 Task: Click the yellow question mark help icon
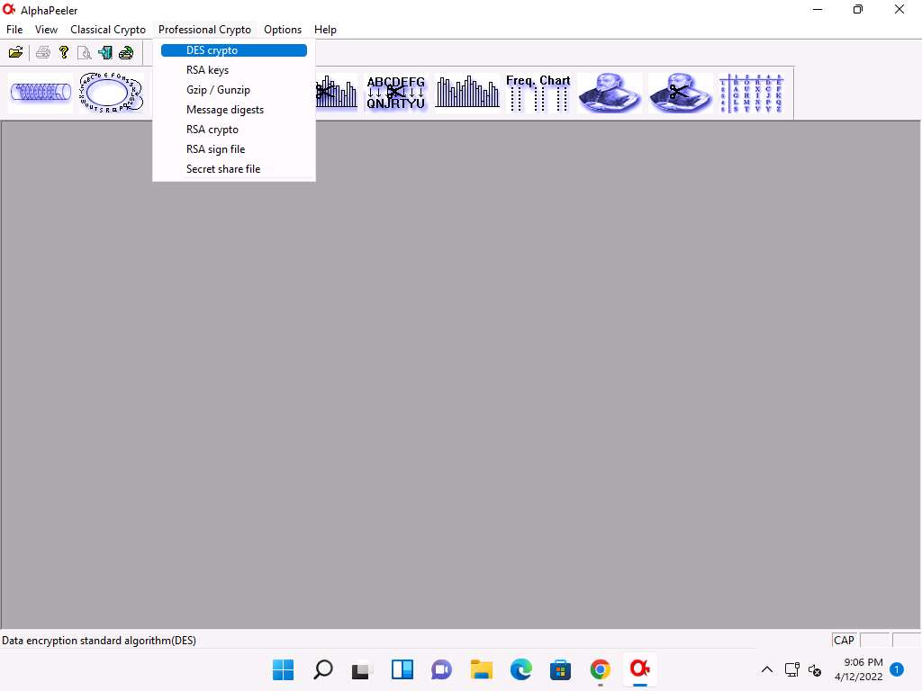(64, 52)
